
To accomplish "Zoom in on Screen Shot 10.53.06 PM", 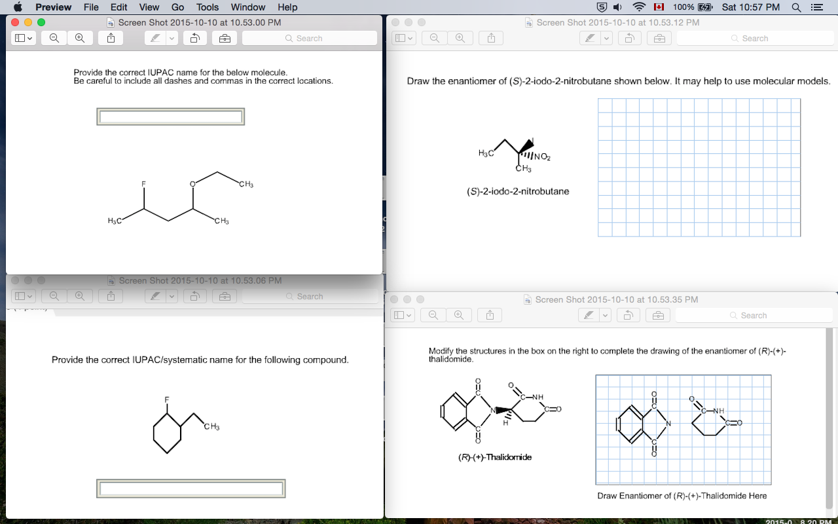I will tap(80, 296).
